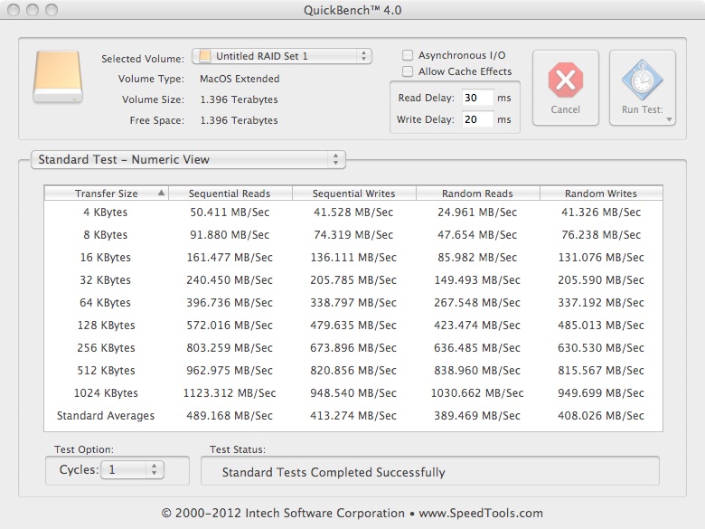Screen dimensions: 705x529
Task: Open the Cycles count dropdown
Action: coord(132,470)
